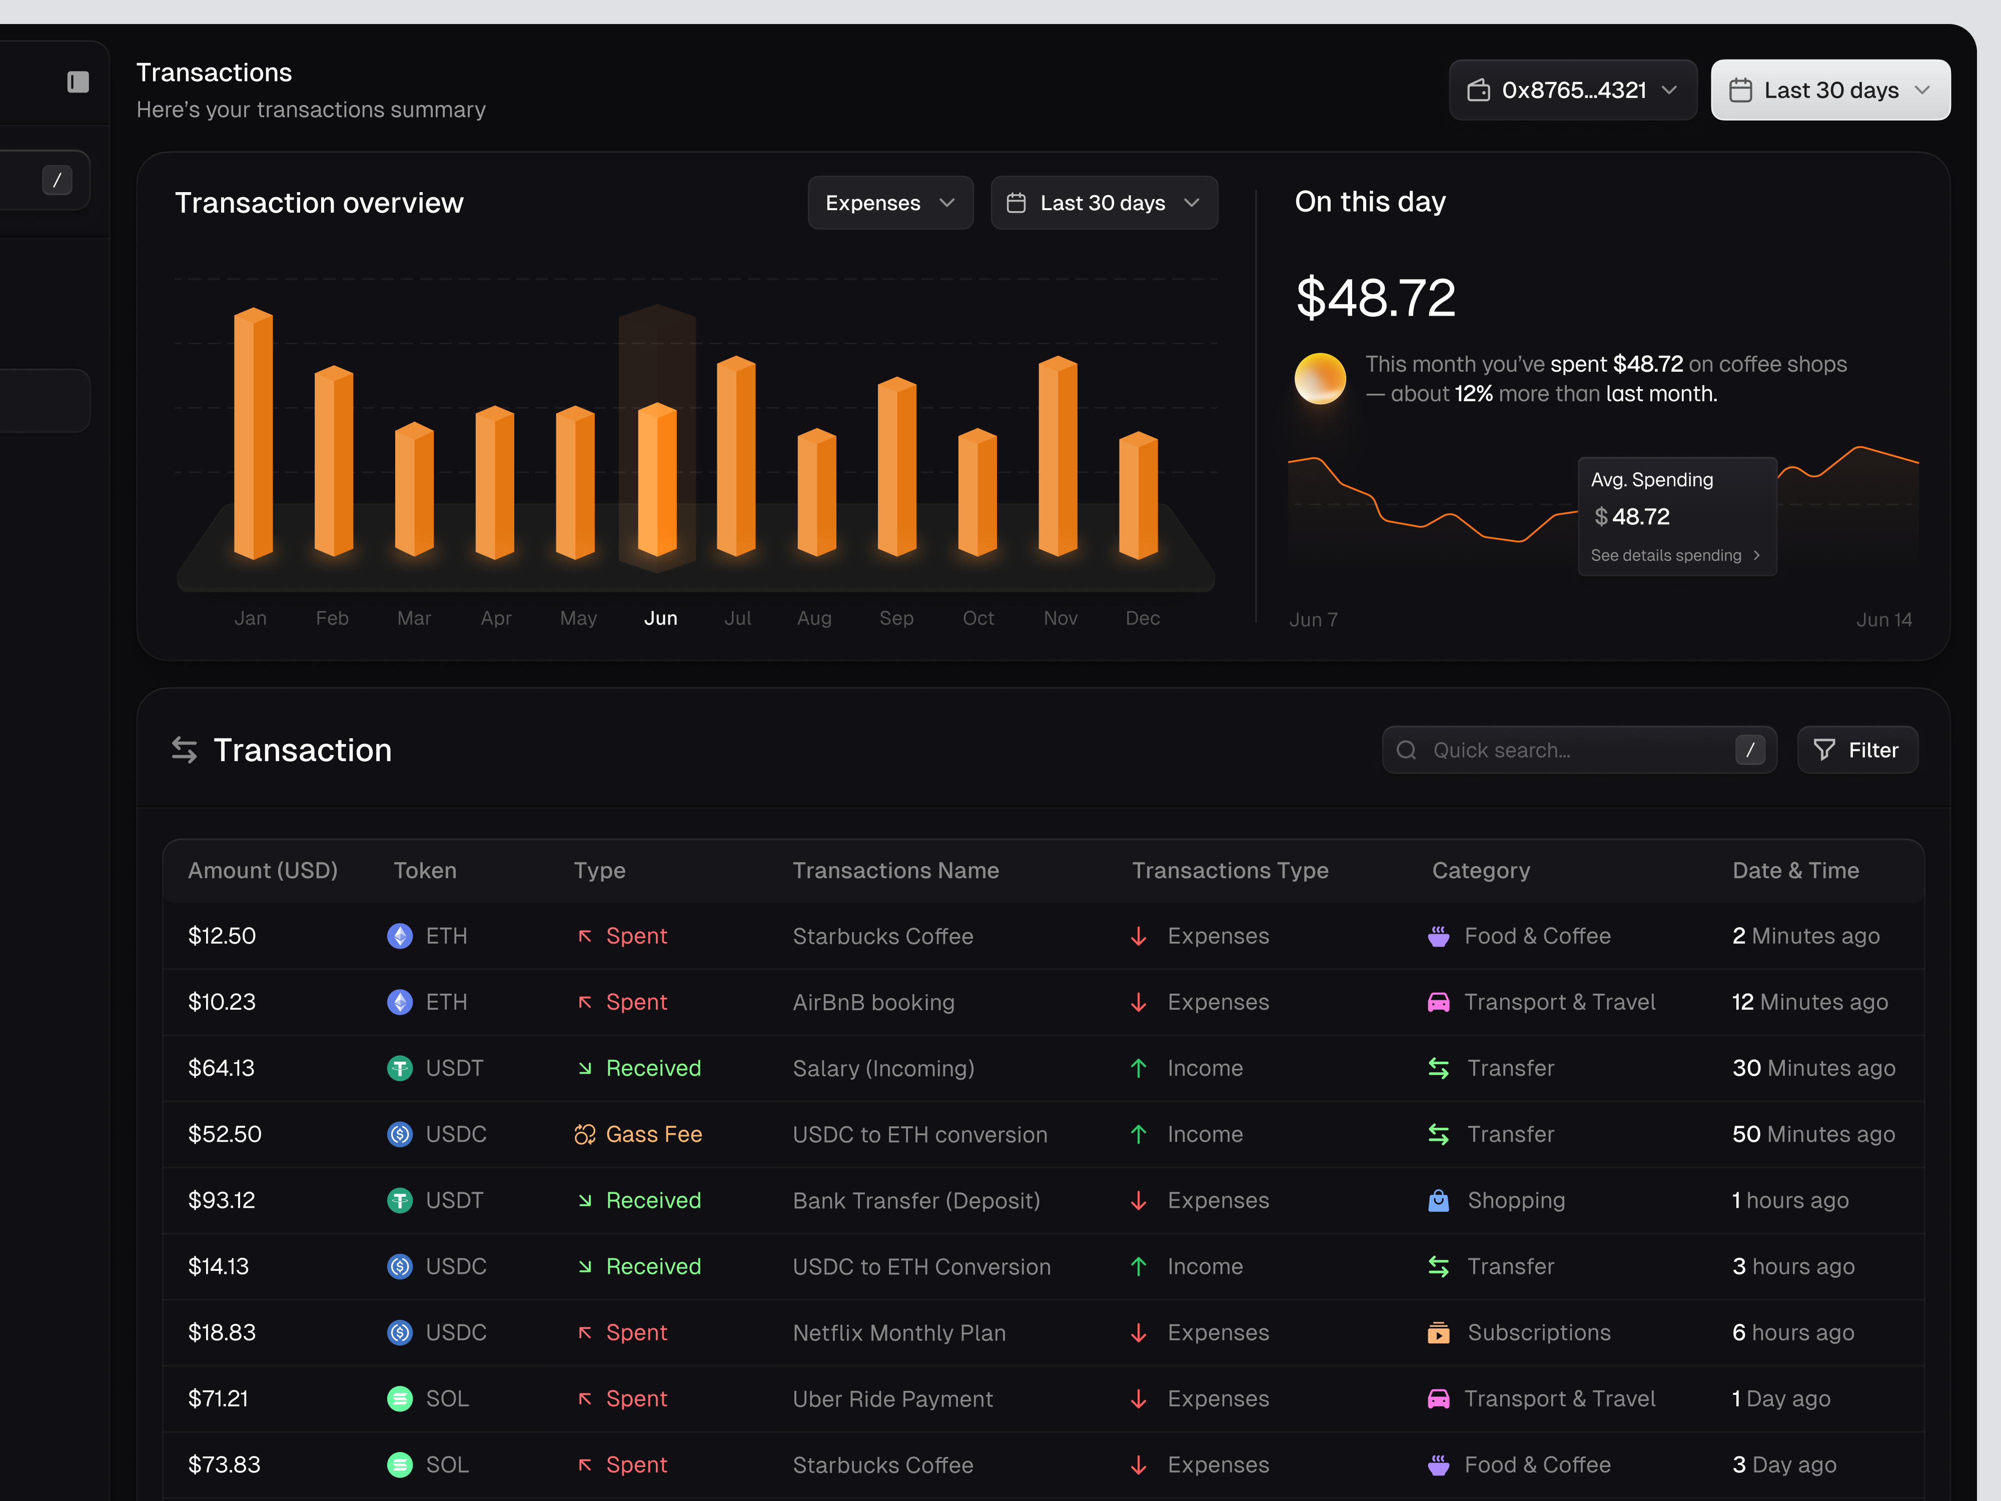Click the magnifier icon in Quick search
2001x1501 pixels.
click(x=1406, y=750)
